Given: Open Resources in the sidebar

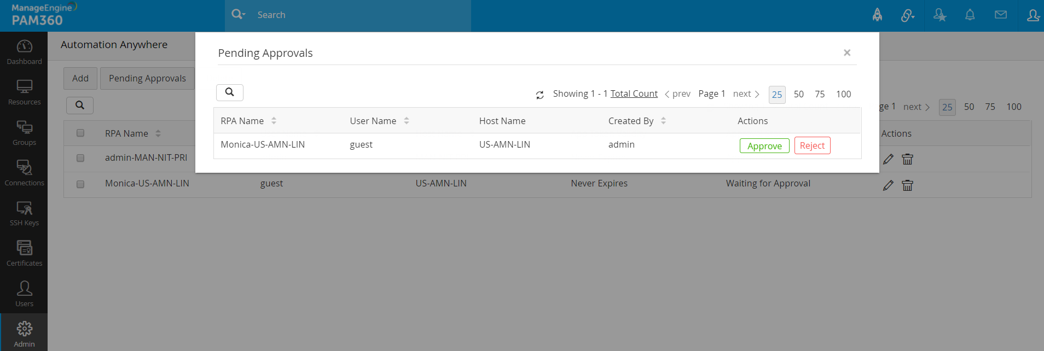Looking at the screenshot, I should pos(24,92).
